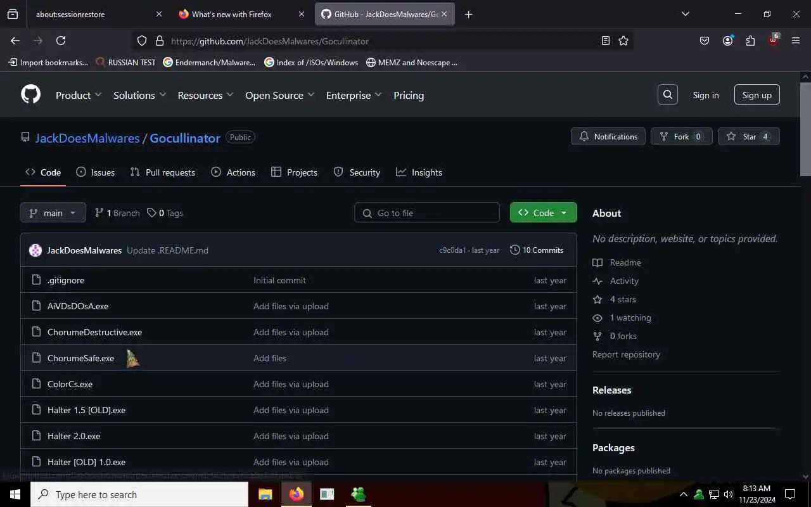Expand the Resources dropdown
Image resolution: width=811 pixels, height=507 pixels.
pos(205,95)
